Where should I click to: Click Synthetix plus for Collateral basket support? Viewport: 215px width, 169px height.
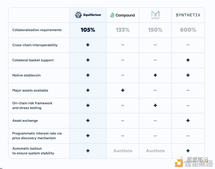[x=188, y=60]
